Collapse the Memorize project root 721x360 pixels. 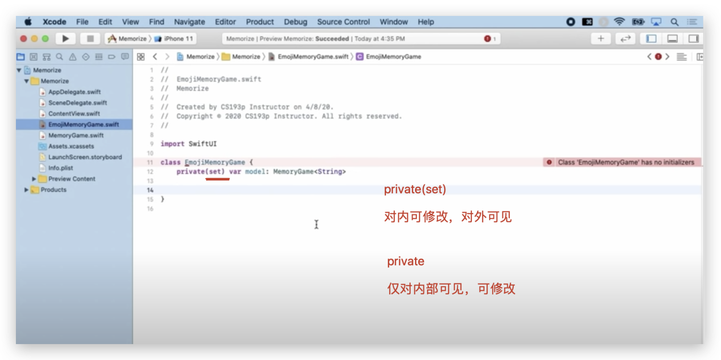19,70
